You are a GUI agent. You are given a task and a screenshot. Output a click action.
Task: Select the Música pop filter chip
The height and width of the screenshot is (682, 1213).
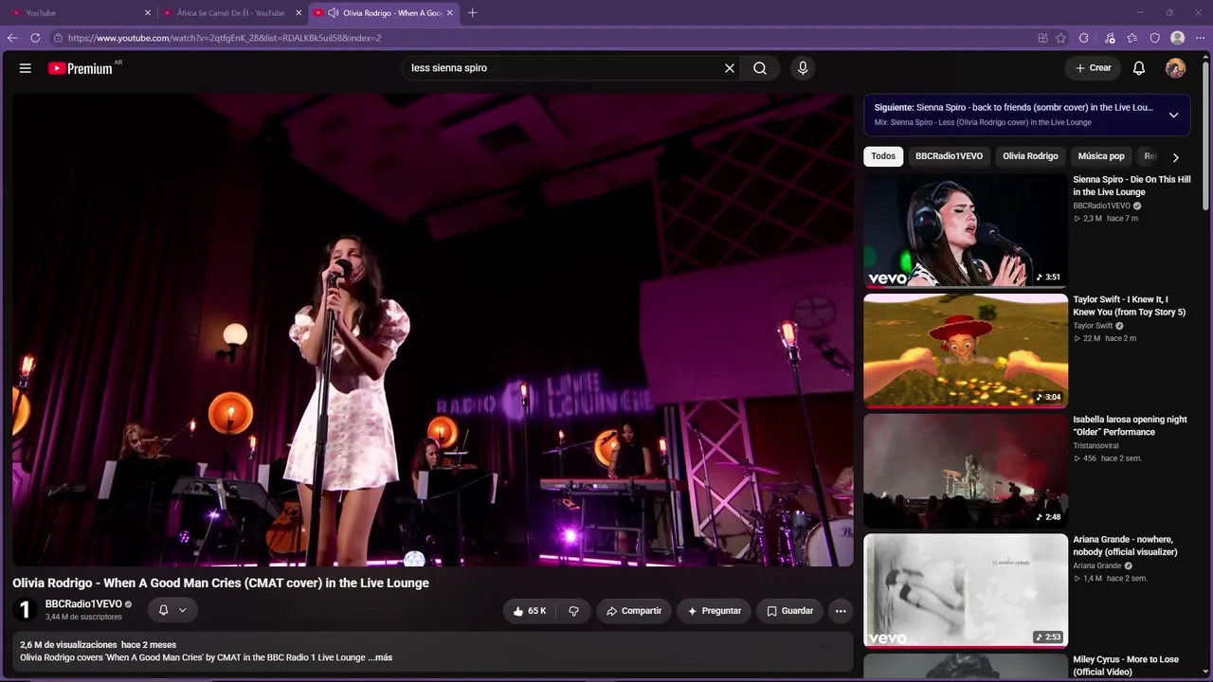1101,156
